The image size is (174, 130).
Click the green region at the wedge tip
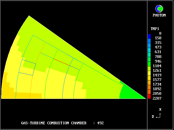pos(130,92)
